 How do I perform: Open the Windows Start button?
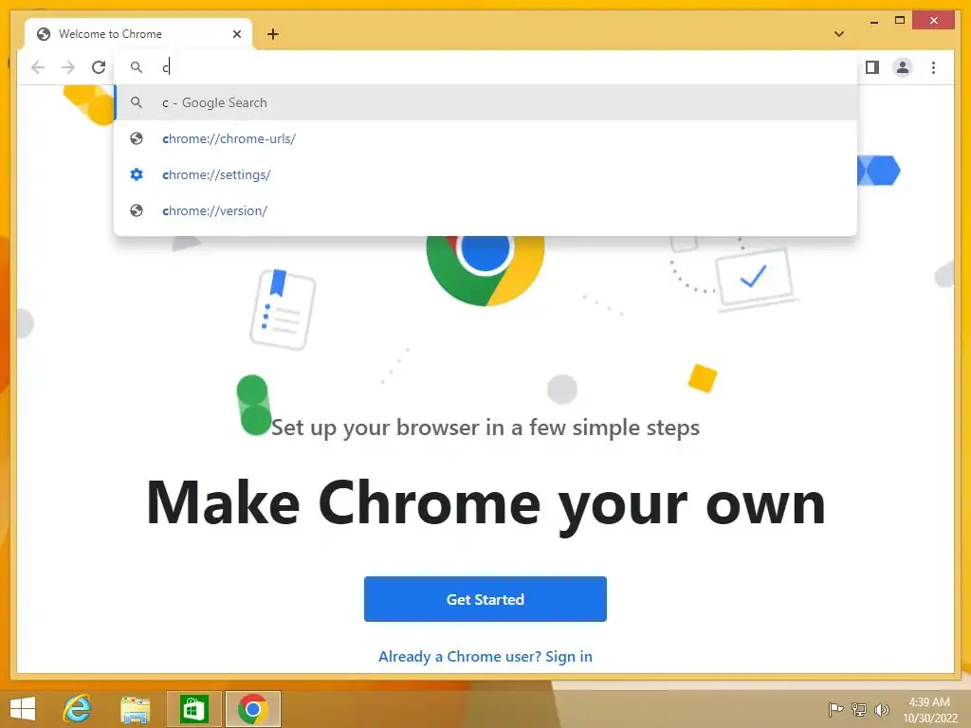pos(23,709)
